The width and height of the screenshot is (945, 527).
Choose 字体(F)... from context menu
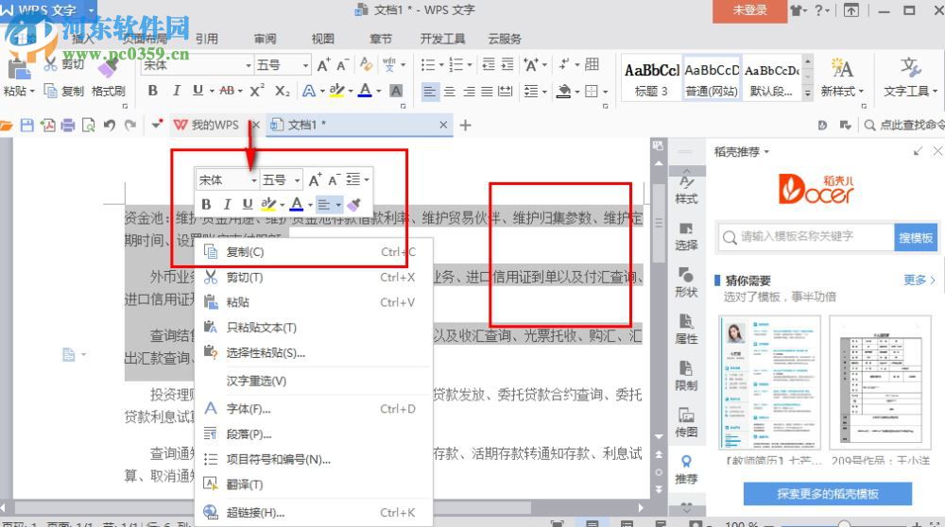click(314, 409)
